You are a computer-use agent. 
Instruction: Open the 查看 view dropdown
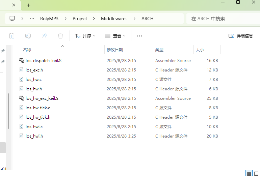click(115, 36)
